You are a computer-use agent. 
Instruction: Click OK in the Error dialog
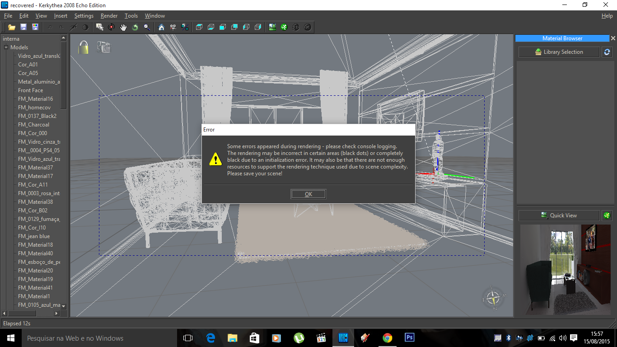pos(308,194)
